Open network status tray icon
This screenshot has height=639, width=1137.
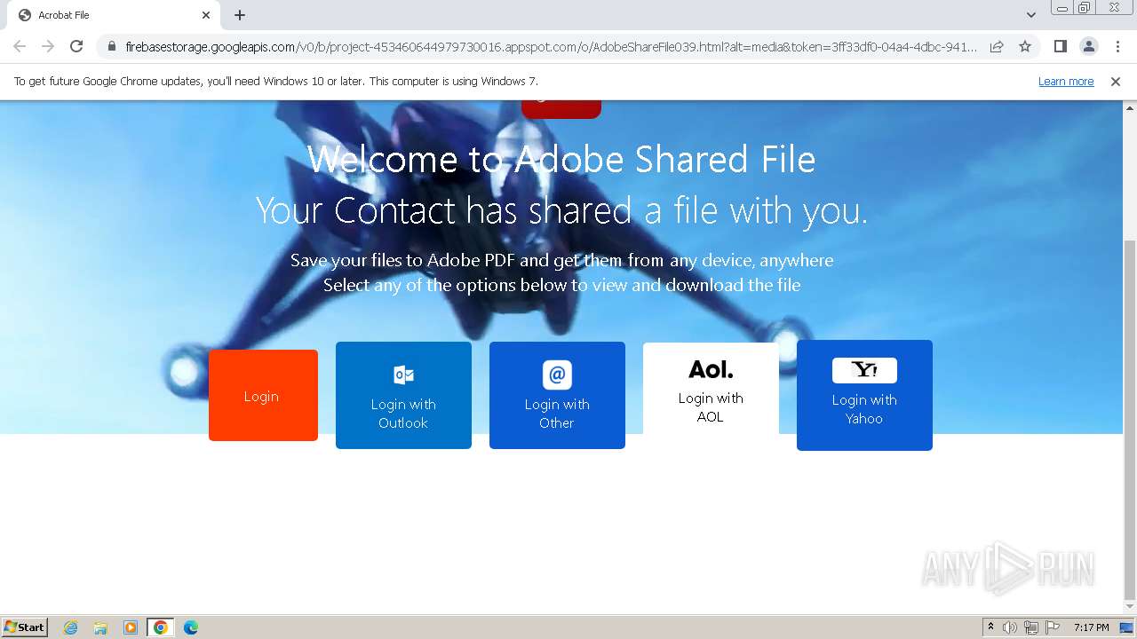[x=1031, y=627]
